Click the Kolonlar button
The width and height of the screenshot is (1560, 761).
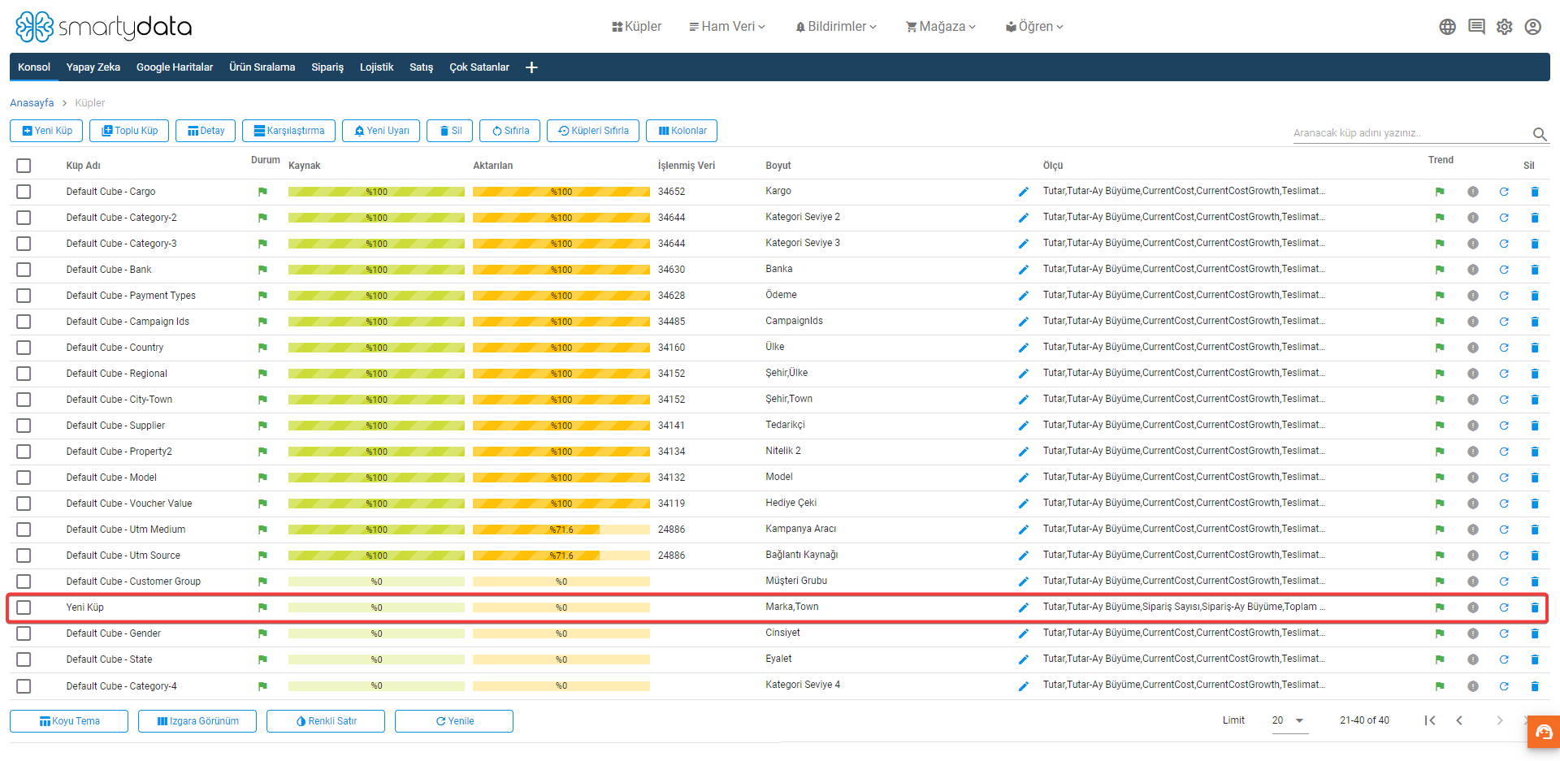682,131
